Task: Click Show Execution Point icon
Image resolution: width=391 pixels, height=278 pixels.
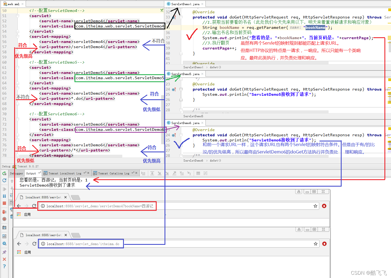Action: (143, 173)
